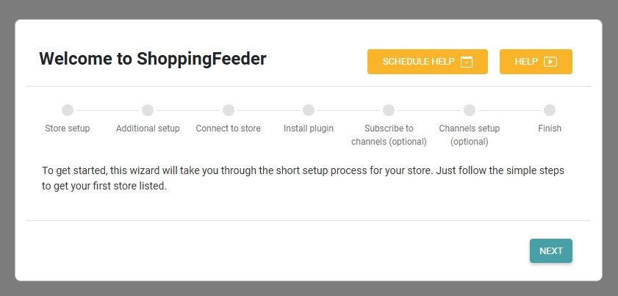Go to the Store setup step label
Screen dimensions: 618x296
[x=68, y=129]
